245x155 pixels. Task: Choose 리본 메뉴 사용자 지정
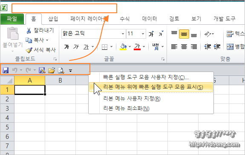pyautogui.click(x=132, y=98)
